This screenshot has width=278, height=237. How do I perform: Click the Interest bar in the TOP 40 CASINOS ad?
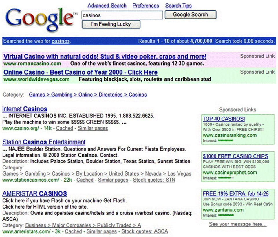point(226,140)
